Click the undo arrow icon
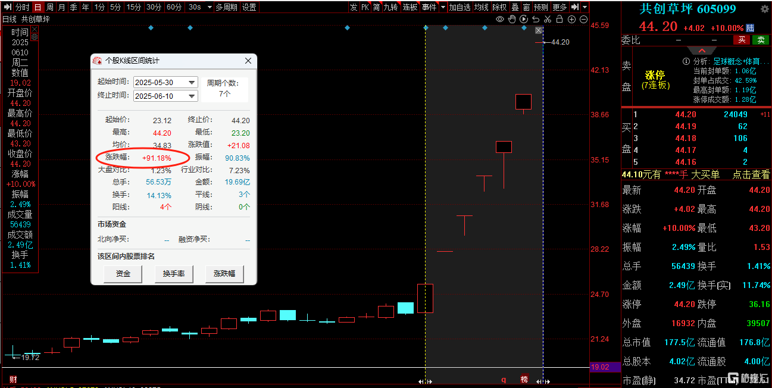 (536, 19)
